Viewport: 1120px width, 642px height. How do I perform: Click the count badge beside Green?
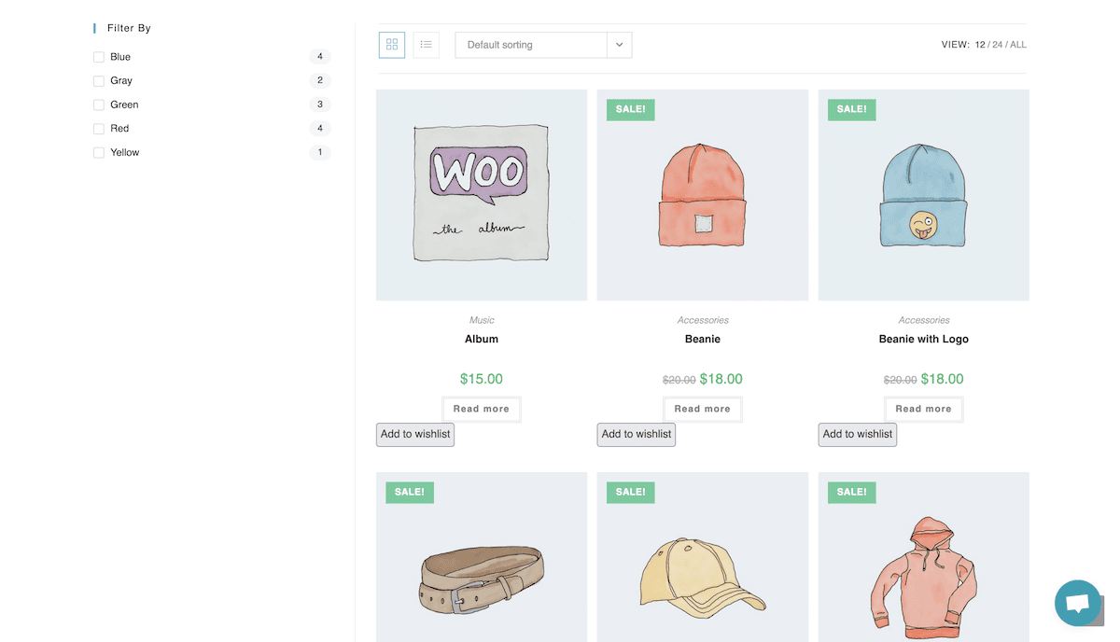tap(320, 105)
